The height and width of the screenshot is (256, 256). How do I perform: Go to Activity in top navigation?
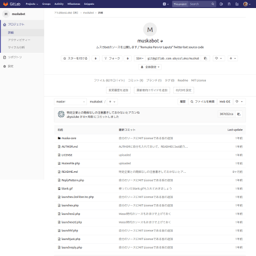click(59, 4)
